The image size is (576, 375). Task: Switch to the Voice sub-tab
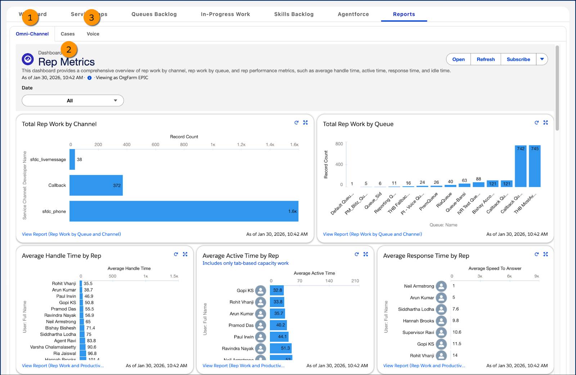[x=93, y=34]
